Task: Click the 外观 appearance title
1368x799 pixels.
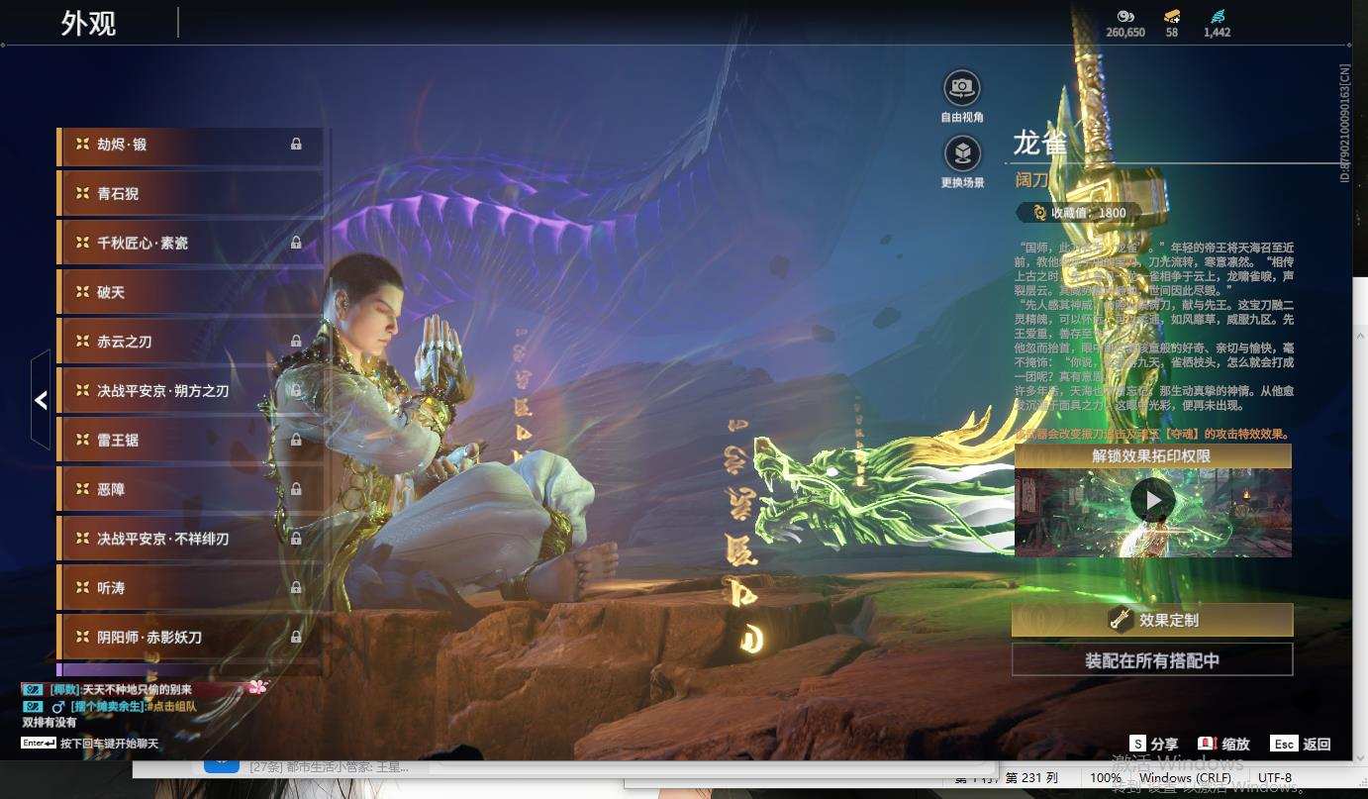Action: [89, 23]
